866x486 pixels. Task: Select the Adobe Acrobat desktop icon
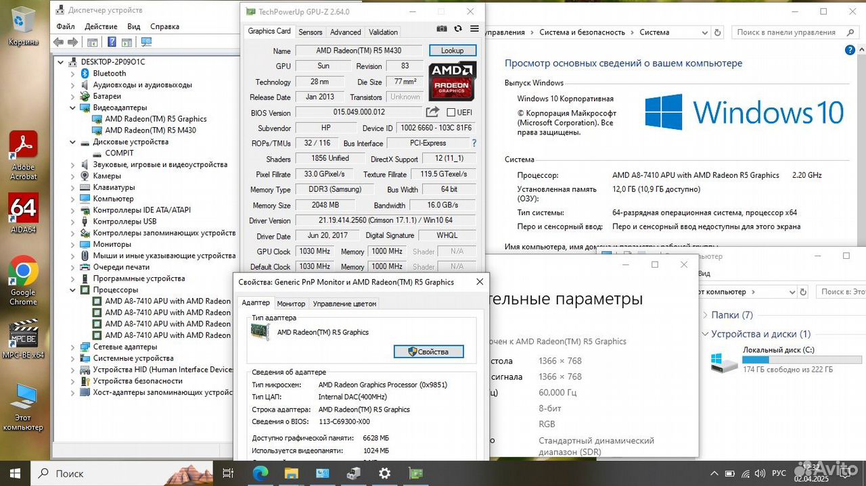24,155
